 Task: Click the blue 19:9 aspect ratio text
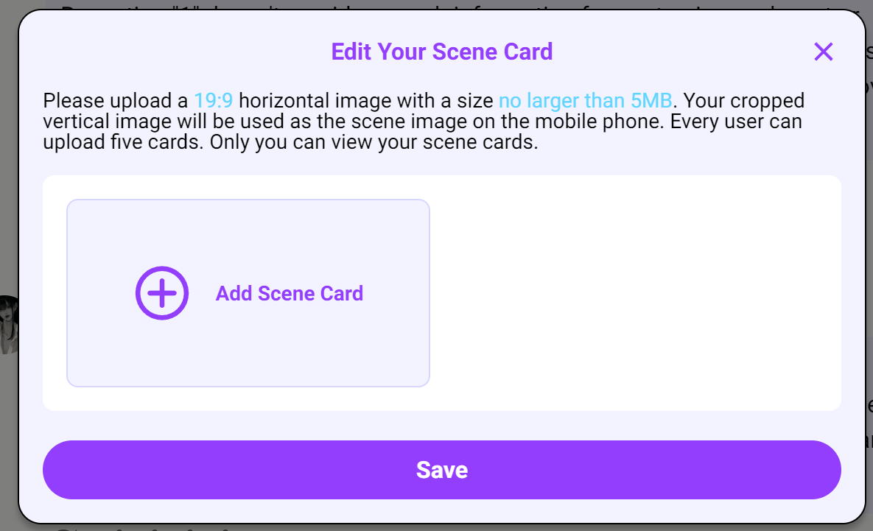213,101
